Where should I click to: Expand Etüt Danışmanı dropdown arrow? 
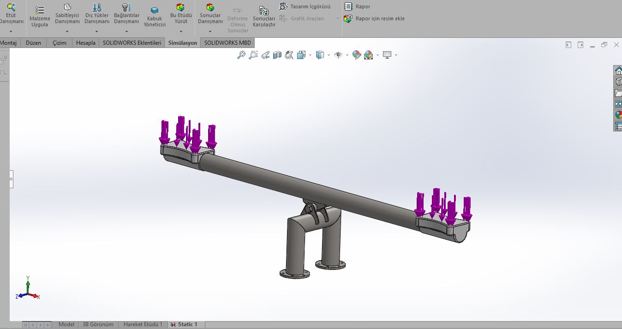[11, 31]
